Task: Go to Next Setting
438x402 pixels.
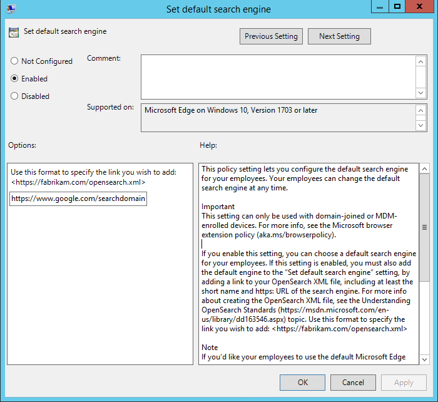Action: pos(339,36)
